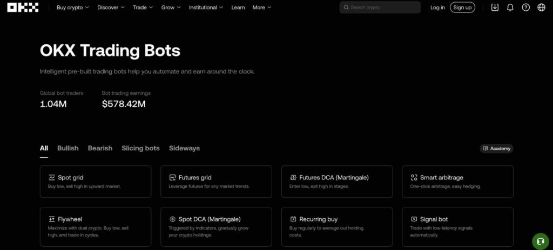Screen dimensions: 553x250
Task: Click the Futures grid card icon
Action: point(172,177)
